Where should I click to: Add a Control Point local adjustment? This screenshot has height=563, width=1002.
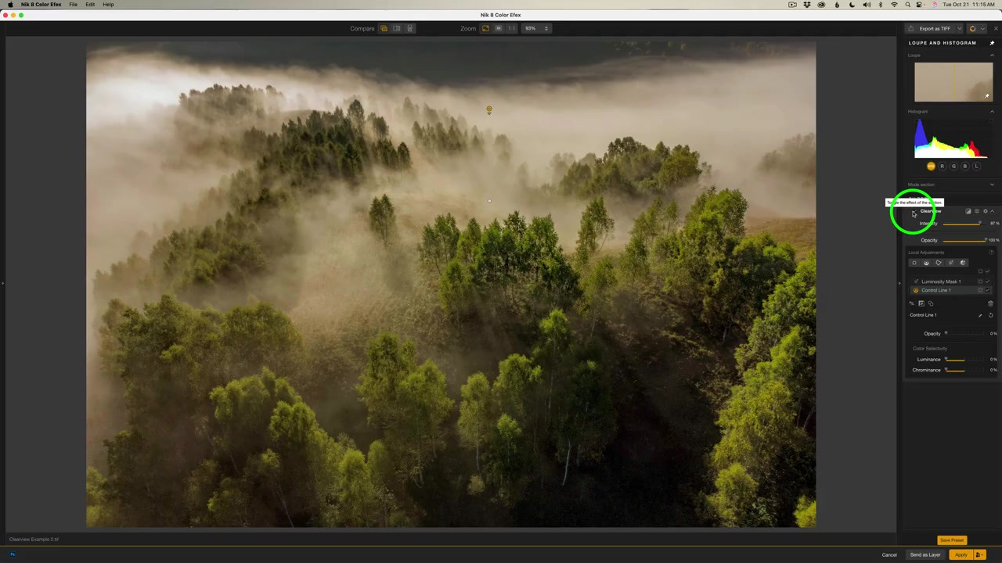(914, 263)
